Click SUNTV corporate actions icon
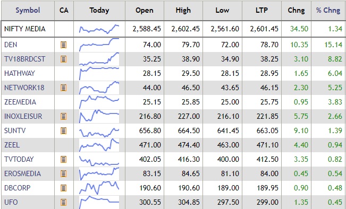The image size is (346, 209). (64, 130)
